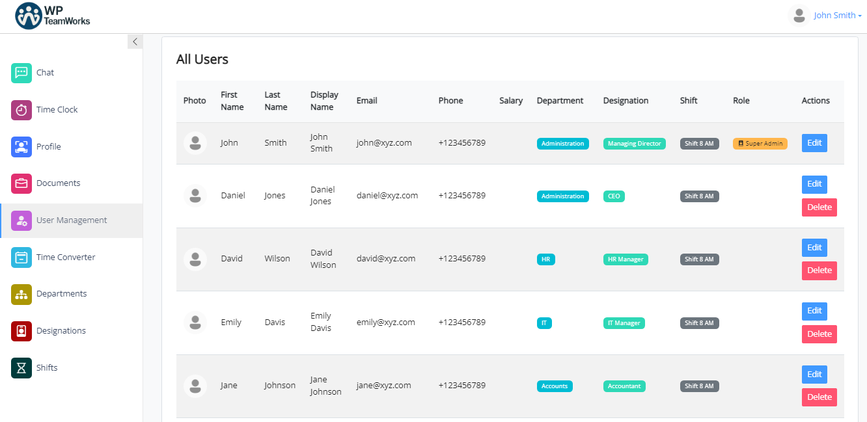
Task: Select the Chat icon in sidebar
Action: (x=20, y=72)
